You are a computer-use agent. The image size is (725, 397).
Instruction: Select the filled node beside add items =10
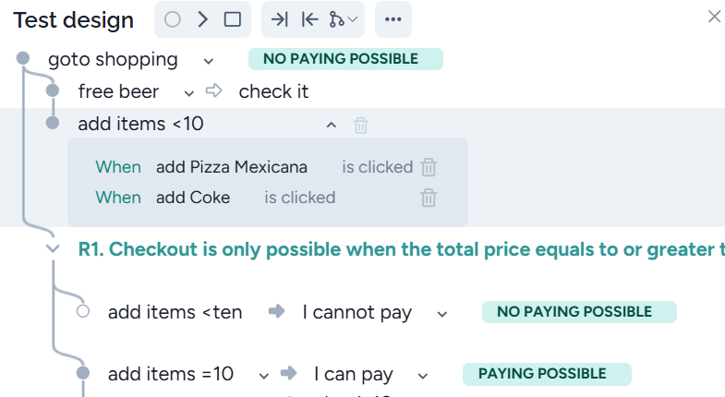tap(83, 373)
